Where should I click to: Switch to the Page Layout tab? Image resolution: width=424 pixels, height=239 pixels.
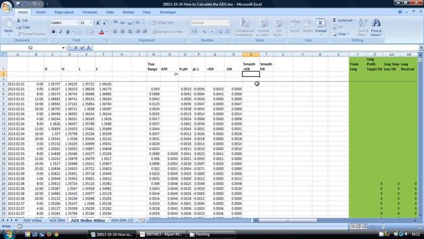pyautogui.click(x=64, y=12)
